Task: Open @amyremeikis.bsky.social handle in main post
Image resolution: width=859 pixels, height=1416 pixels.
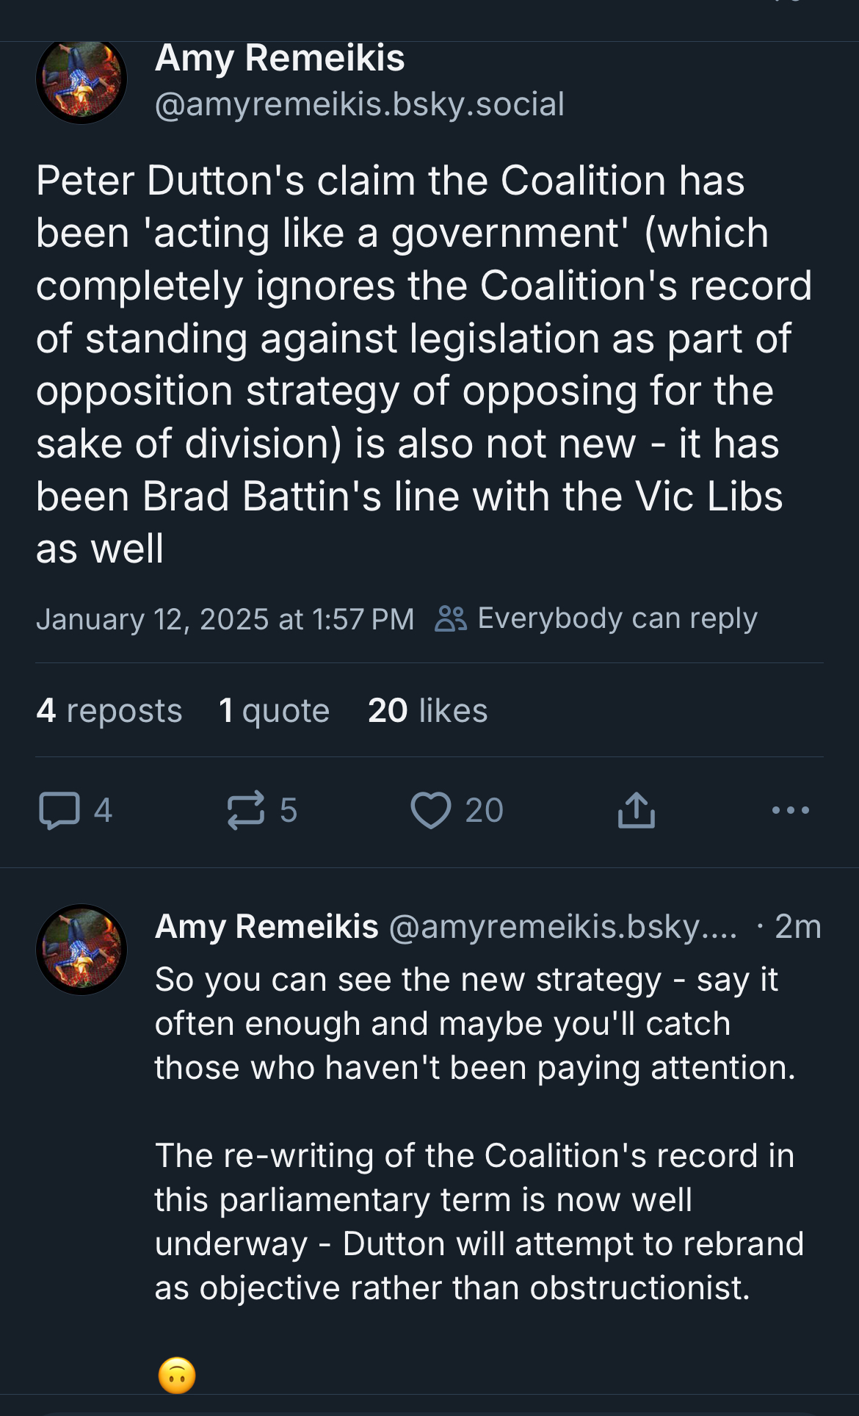Action: tap(359, 104)
